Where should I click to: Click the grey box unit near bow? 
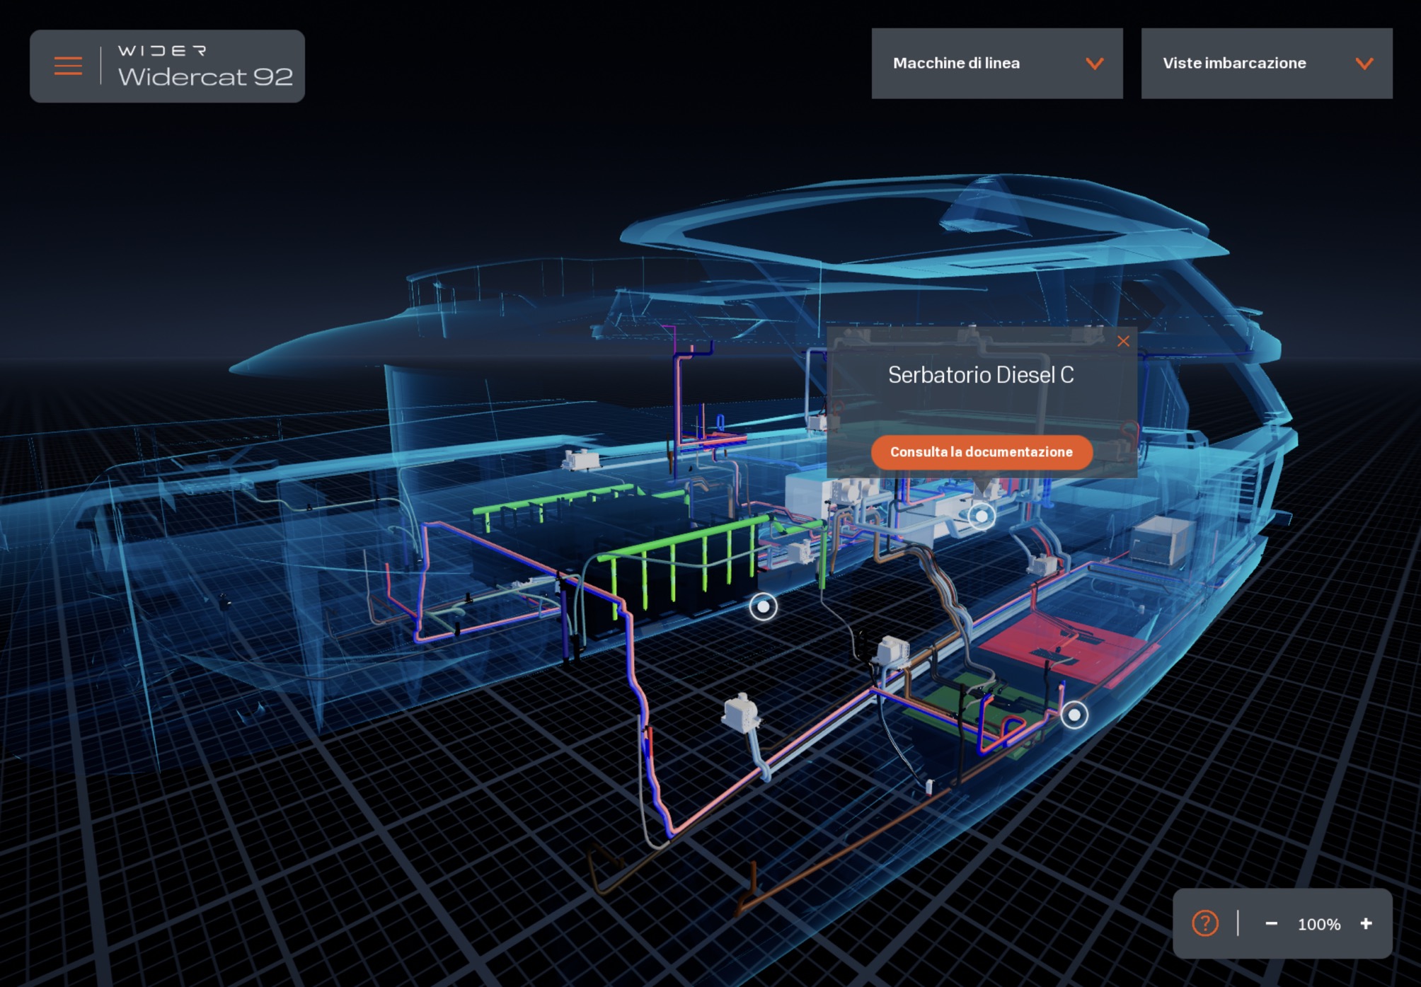tap(1161, 541)
